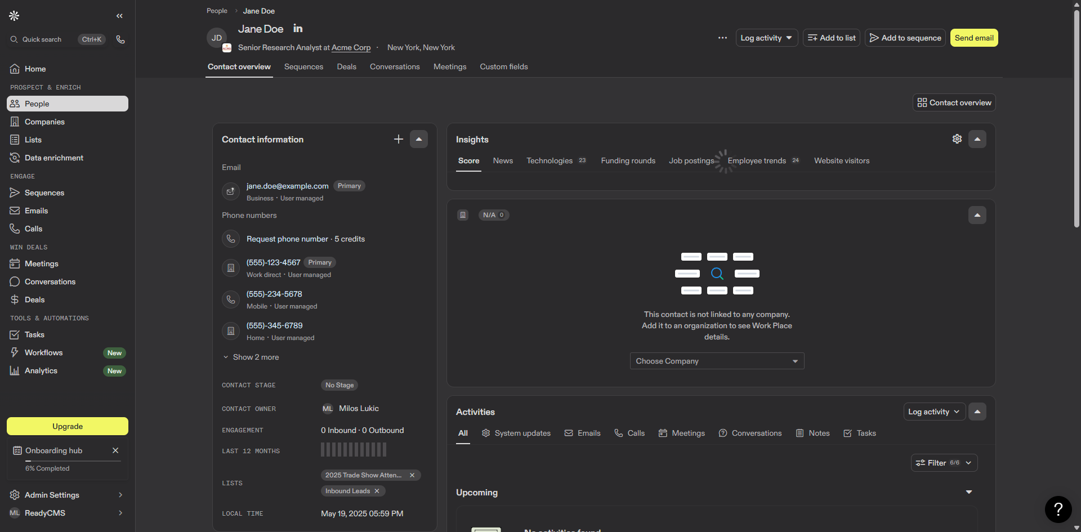The image size is (1081, 532).
Task: Collapse the Insights panel
Action: [977, 139]
